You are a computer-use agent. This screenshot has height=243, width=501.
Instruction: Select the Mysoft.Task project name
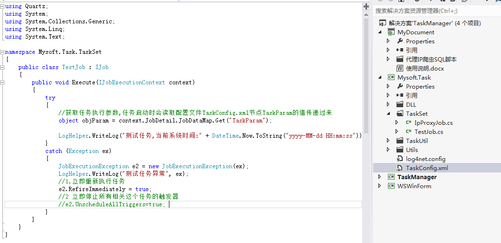click(x=414, y=78)
